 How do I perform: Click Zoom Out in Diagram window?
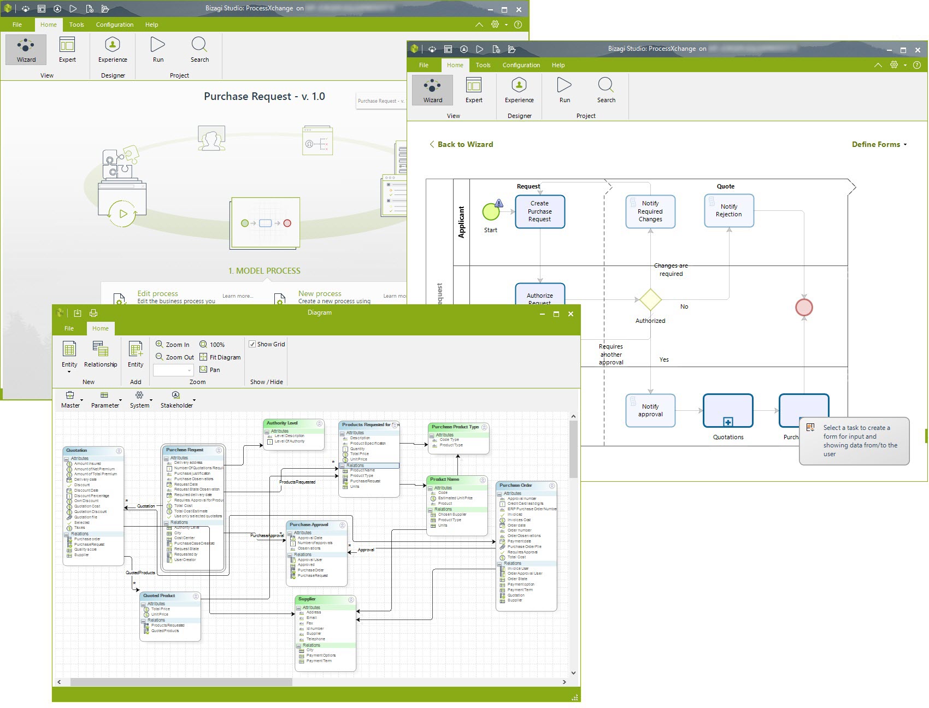pyautogui.click(x=175, y=357)
